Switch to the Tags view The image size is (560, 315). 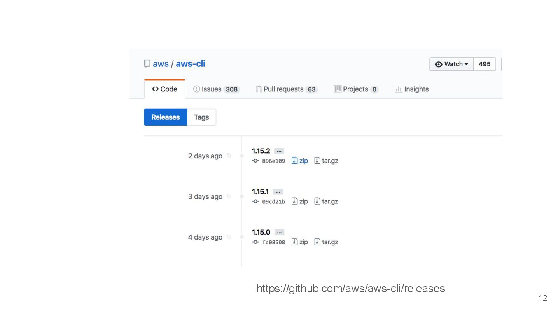coord(201,117)
